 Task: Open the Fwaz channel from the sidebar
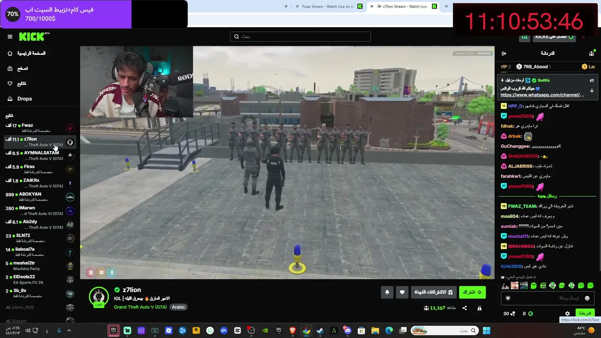(39, 128)
